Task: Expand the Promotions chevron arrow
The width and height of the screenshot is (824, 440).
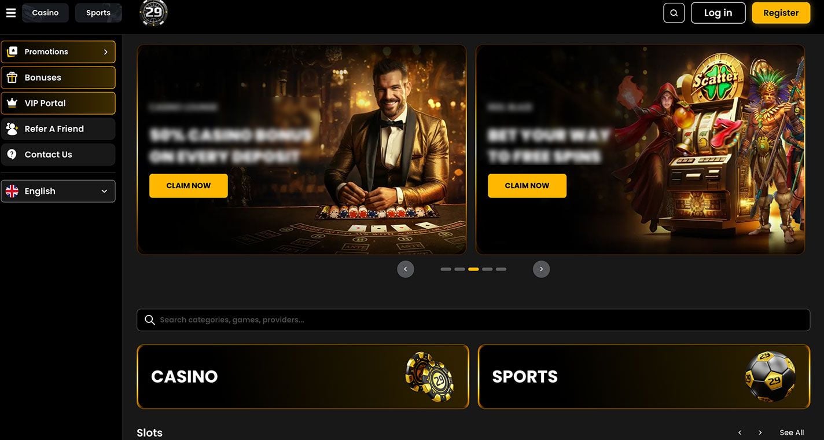Action: click(x=105, y=52)
